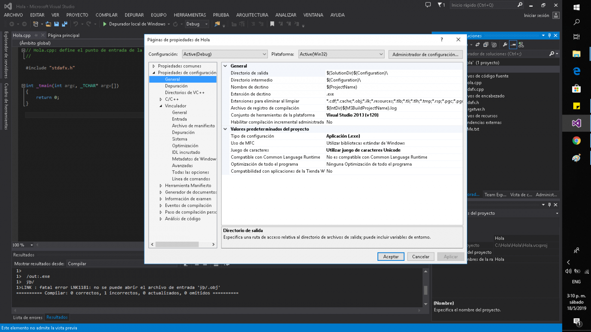Click the green Start Debugging play icon

pyautogui.click(x=105, y=24)
